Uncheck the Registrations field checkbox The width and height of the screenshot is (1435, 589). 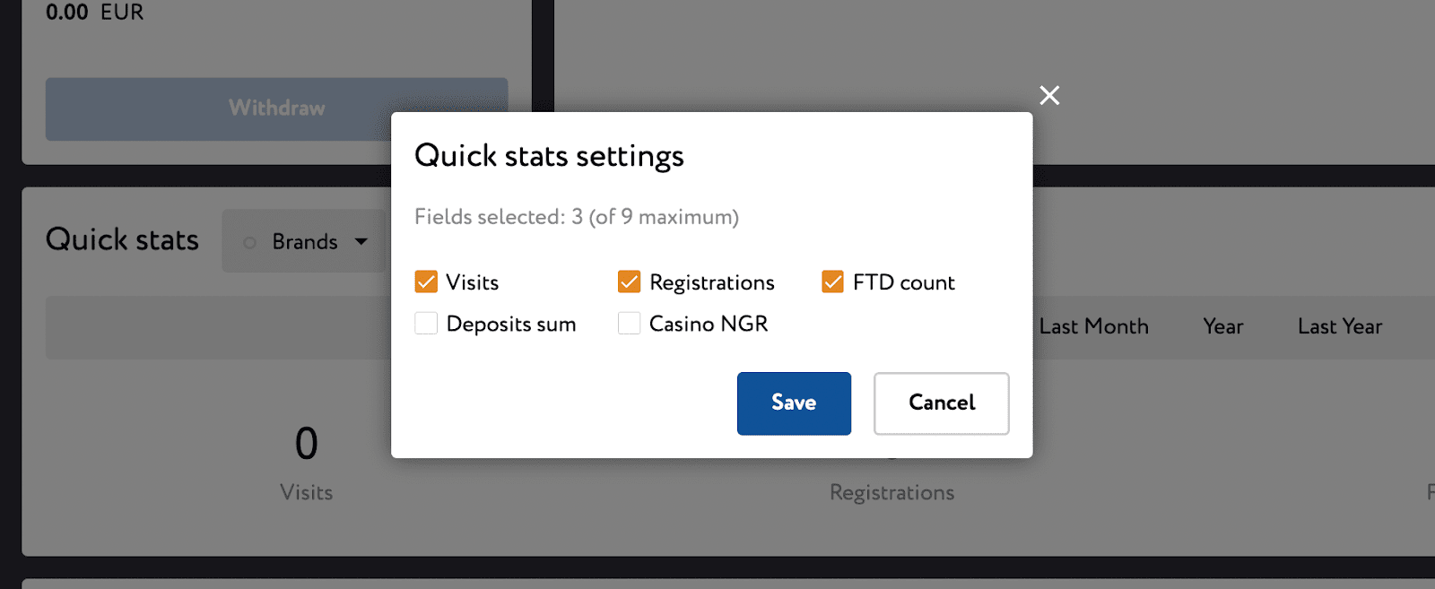tap(630, 282)
